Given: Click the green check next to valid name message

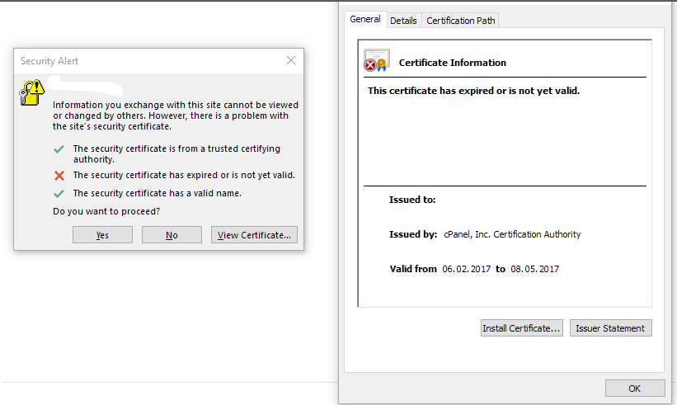Looking at the screenshot, I should pos(59,194).
